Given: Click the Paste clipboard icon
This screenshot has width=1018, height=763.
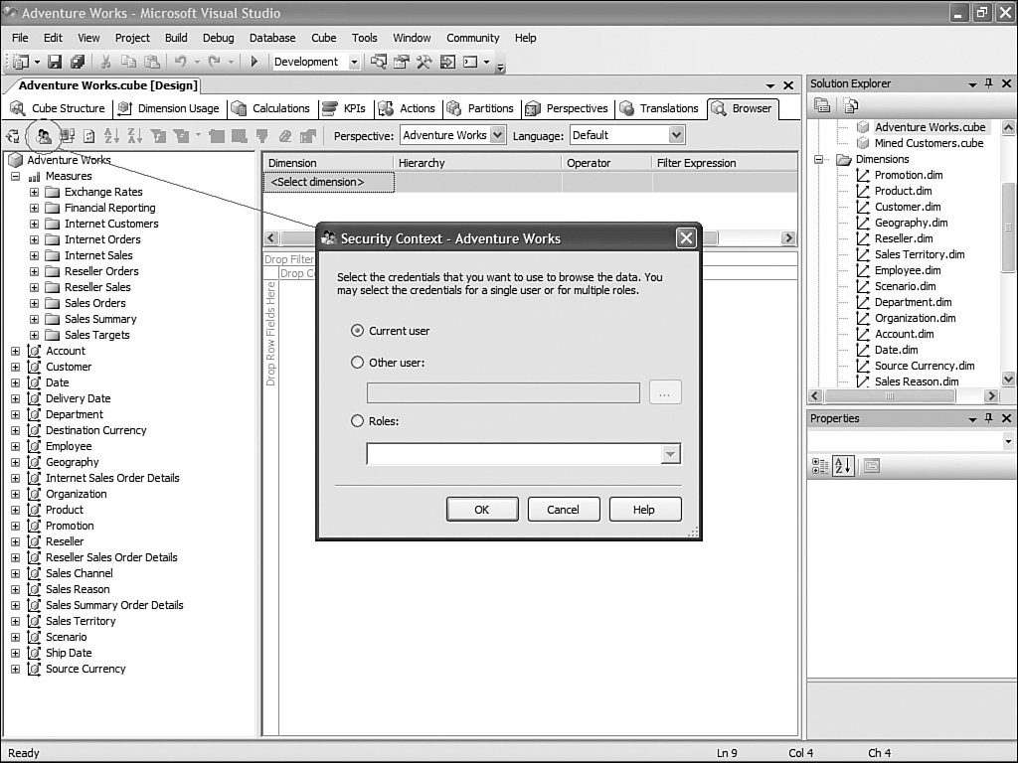Looking at the screenshot, I should [152, 62].
